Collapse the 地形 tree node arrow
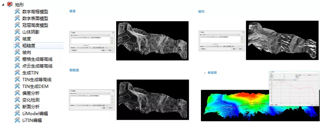320x124 pixels. [x=3, y=5]
